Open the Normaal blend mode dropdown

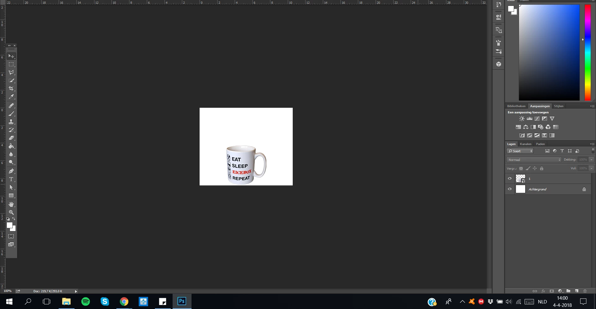534,160
